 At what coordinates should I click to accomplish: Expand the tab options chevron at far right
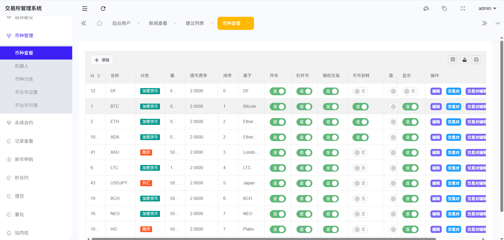[497, 23]
